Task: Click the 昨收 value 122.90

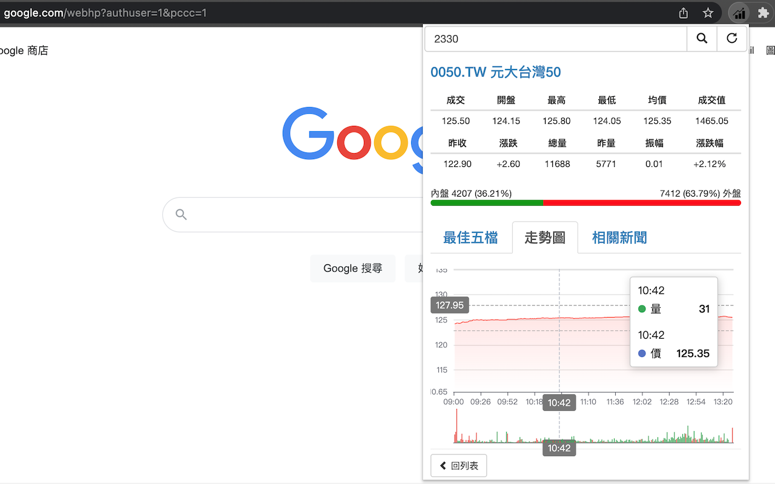Action: [457, 164]
